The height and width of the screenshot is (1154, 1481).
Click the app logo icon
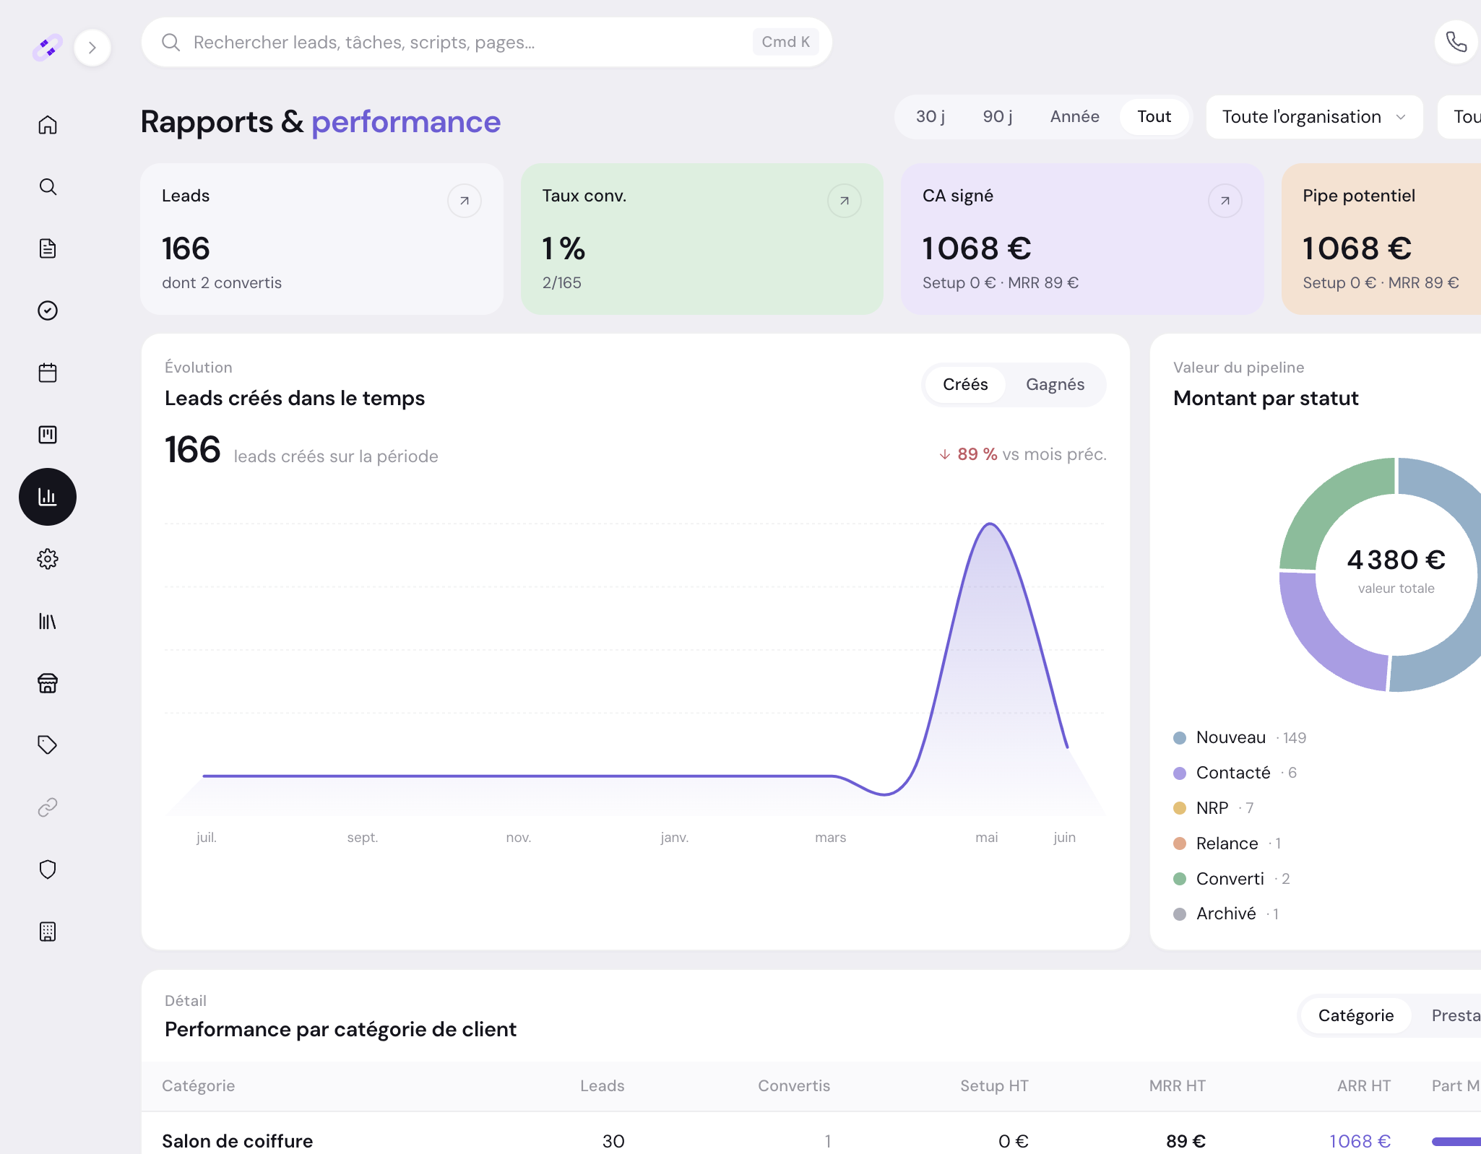(x=48, y=48)
